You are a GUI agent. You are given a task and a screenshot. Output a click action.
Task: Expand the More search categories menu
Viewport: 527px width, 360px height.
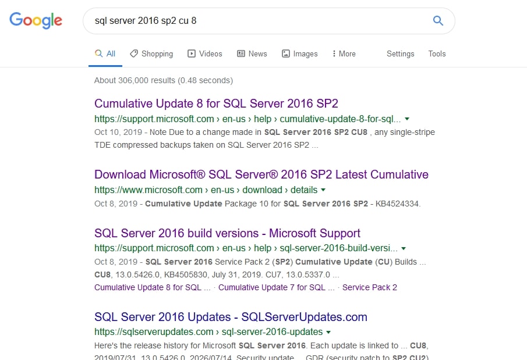coord(344,54)
